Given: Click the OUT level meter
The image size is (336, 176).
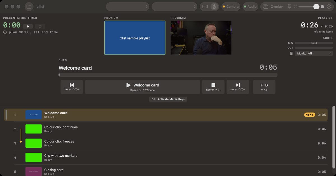Looking at the screenshot, I should point(314,48).
